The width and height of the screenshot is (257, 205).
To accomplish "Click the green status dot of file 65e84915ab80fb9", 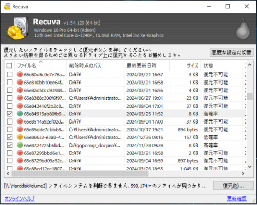I will coord(20,114).
